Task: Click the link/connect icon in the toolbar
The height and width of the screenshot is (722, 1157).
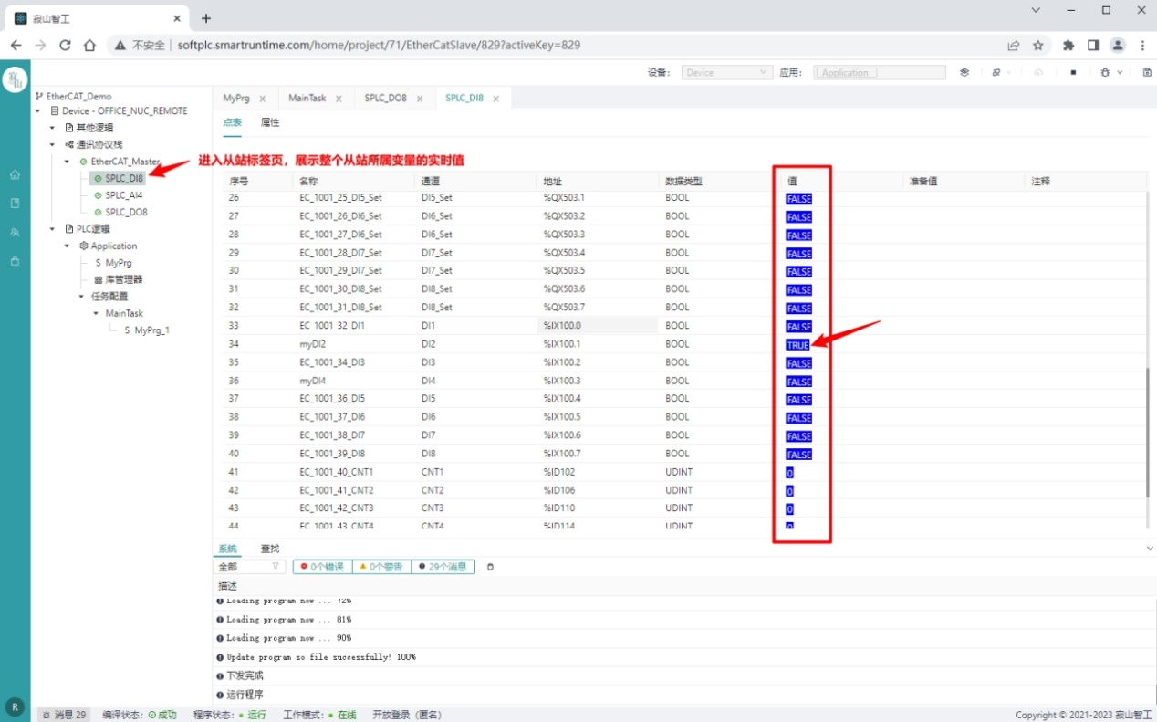Action: tap(996, 72)
